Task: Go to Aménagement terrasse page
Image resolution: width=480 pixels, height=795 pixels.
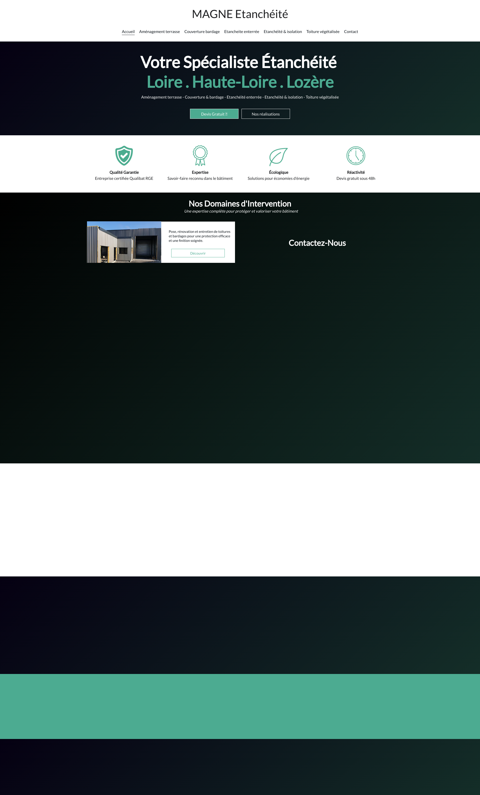Action: (x=159, y=32)
